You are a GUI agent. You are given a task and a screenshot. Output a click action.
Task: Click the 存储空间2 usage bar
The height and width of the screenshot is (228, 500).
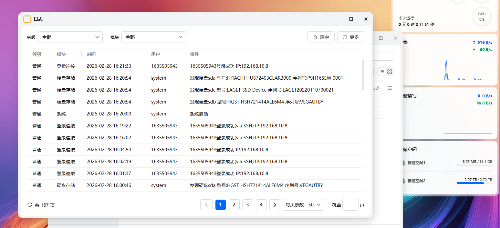[474, 183]
